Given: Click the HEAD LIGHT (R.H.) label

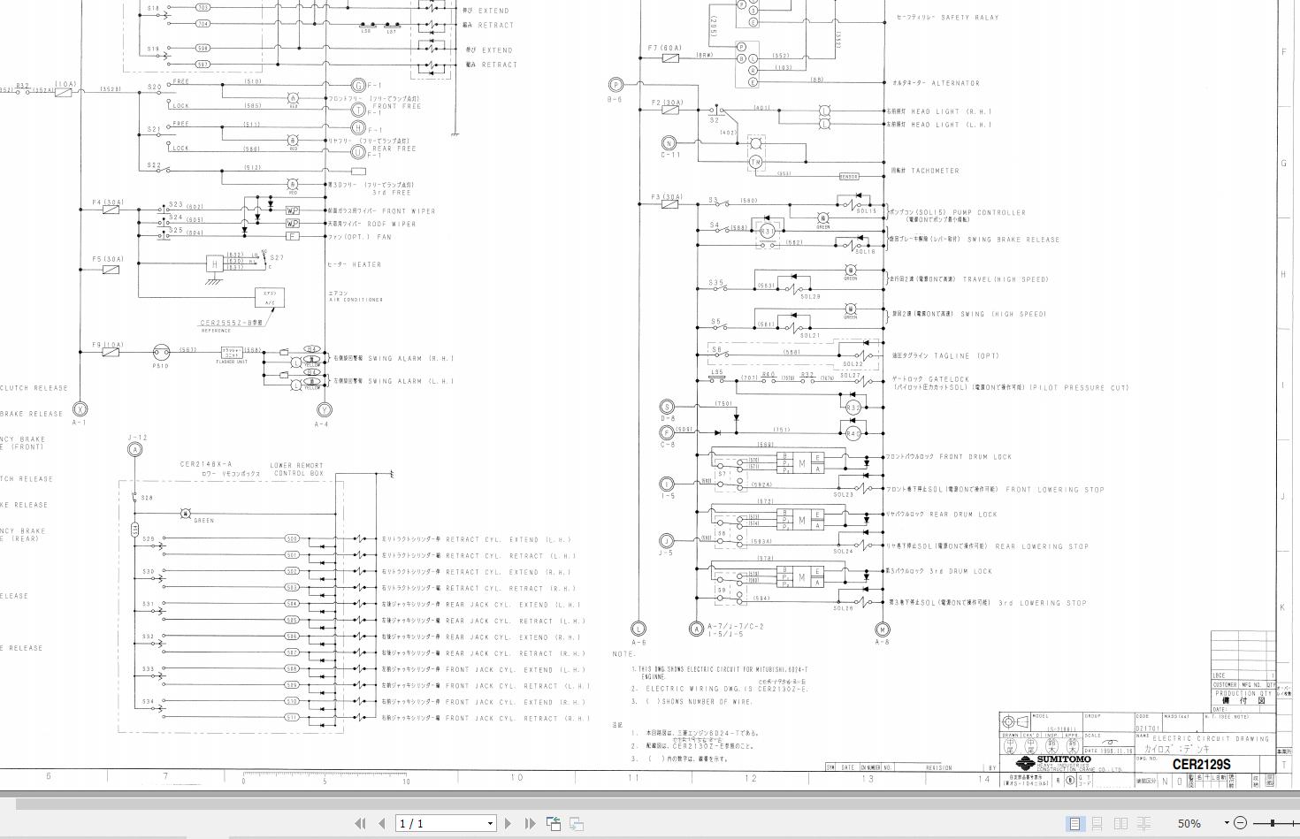Looking at the screenshot, I should pyautogui.click(x=952, y=112).
